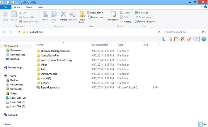
Task: Open the File menu tab
Action: 6,7
